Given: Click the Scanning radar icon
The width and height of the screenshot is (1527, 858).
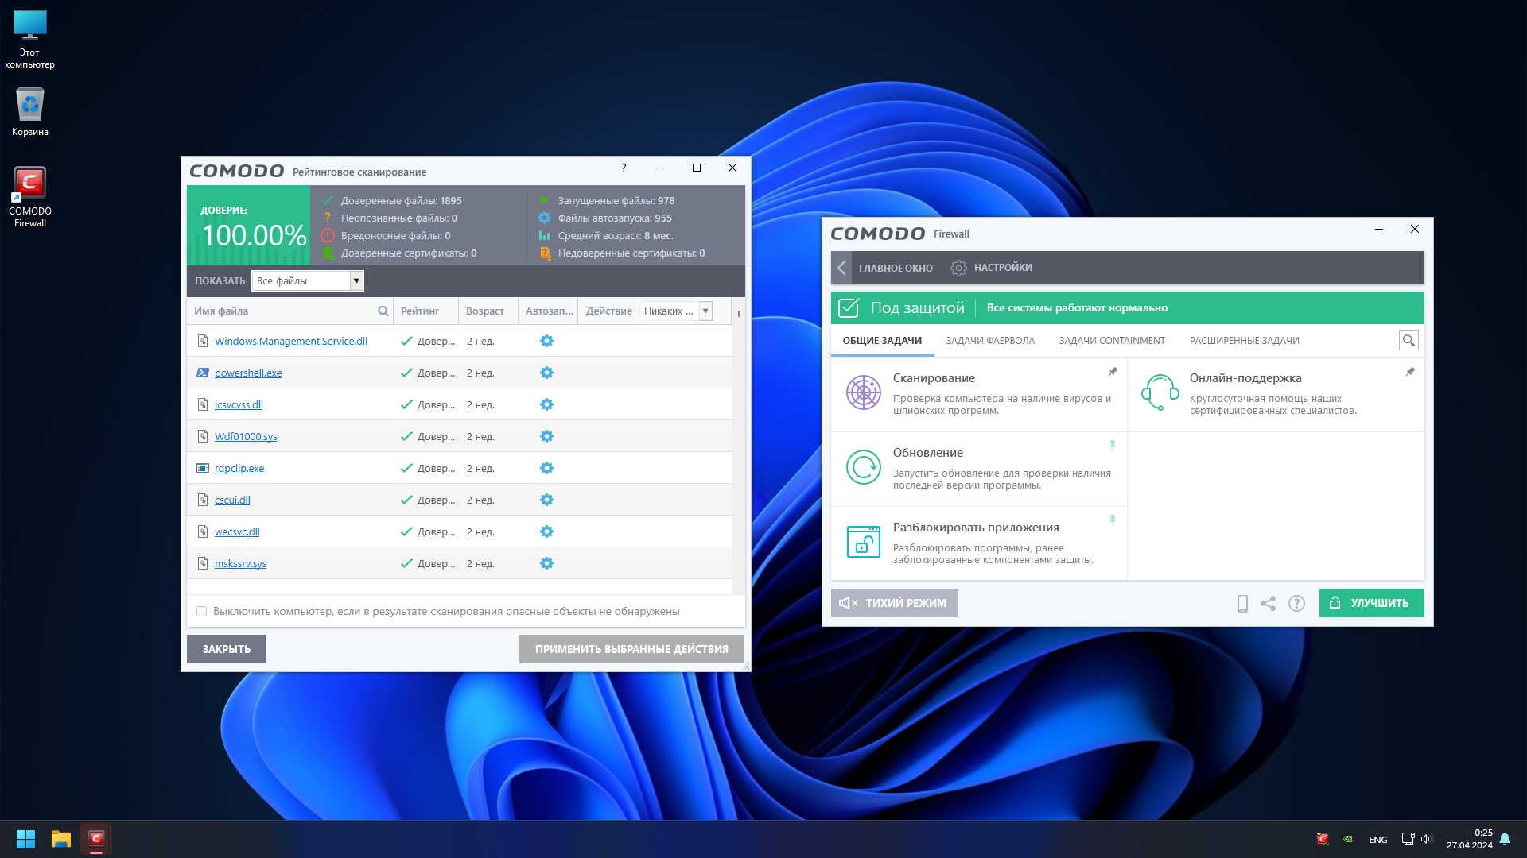Looking at the screenshot, I should point(863,392).
